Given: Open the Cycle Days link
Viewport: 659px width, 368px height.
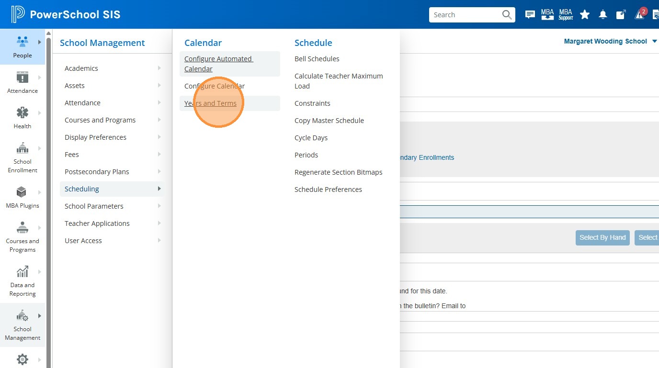Looking at the screenshot, I should [311, 138].
